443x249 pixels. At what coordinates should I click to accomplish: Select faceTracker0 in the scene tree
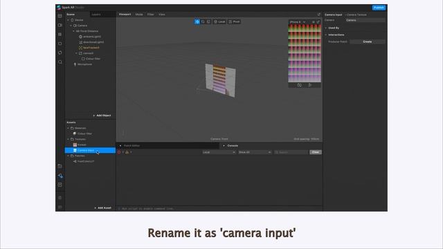pyautogui.click(x=89, y=48)
